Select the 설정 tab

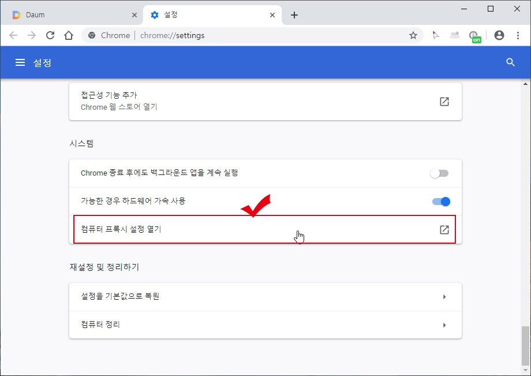tap(212, 15)
